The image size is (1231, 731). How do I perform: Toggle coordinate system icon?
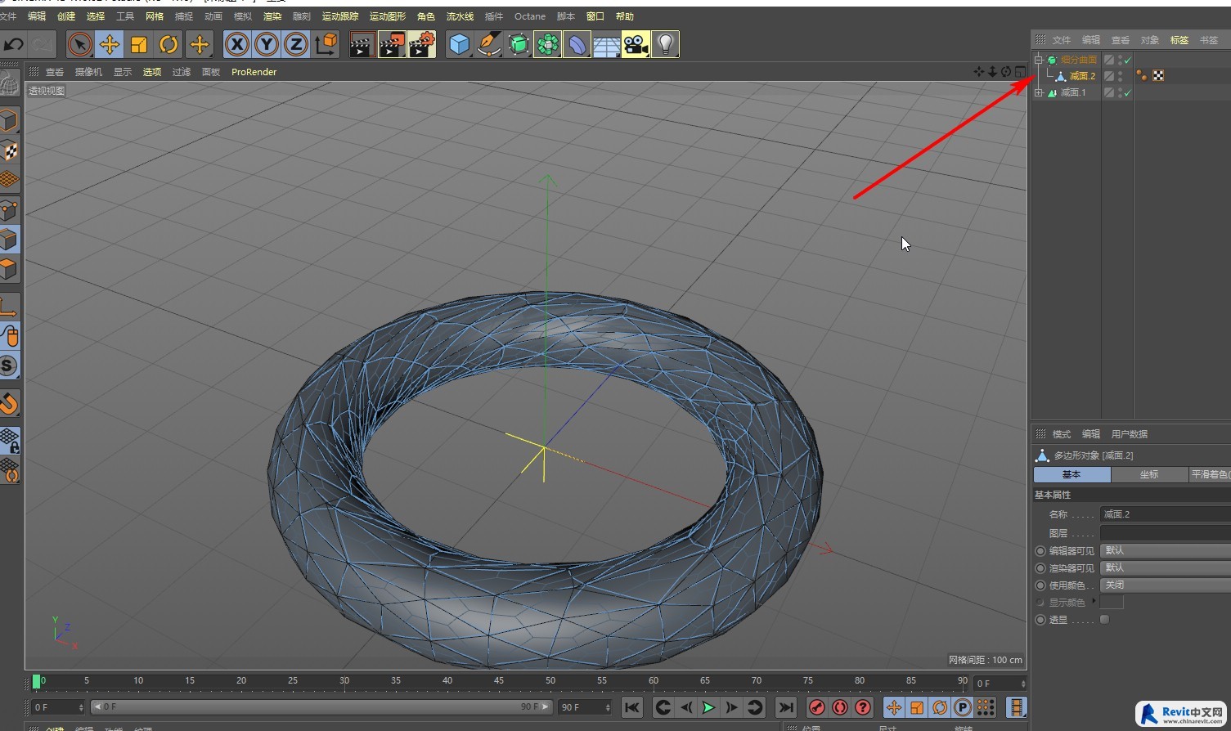click(326, 44)
